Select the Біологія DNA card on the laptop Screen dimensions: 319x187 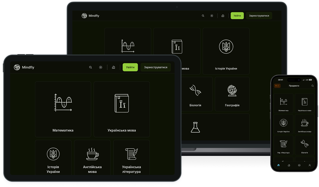pos(197,94)
